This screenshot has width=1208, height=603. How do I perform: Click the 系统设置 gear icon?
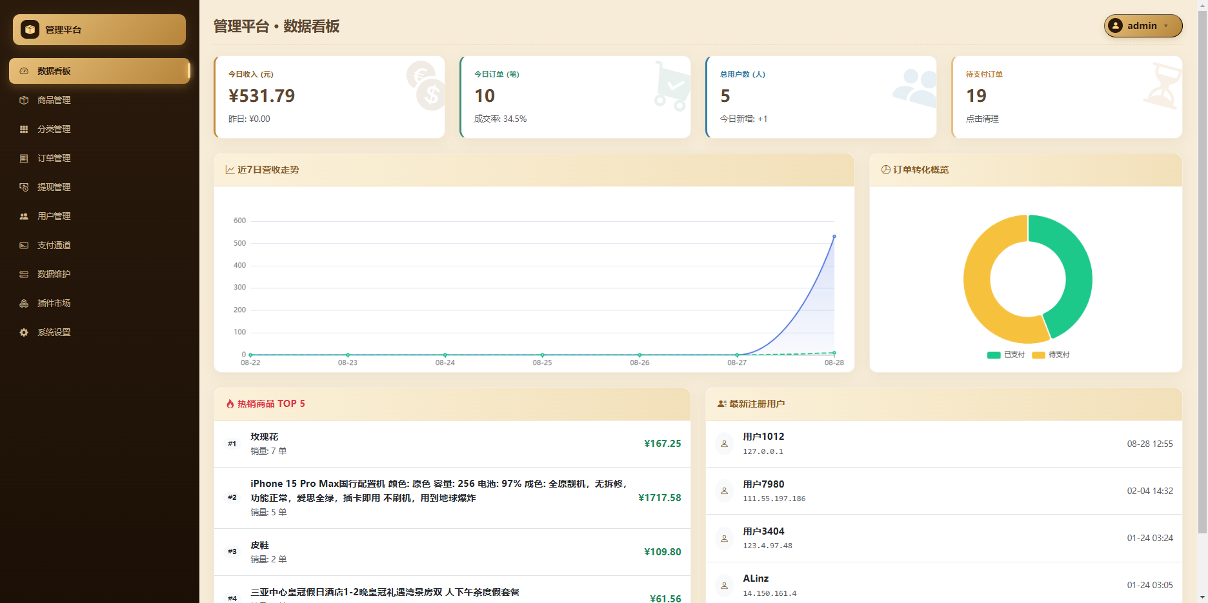point(24,332)
